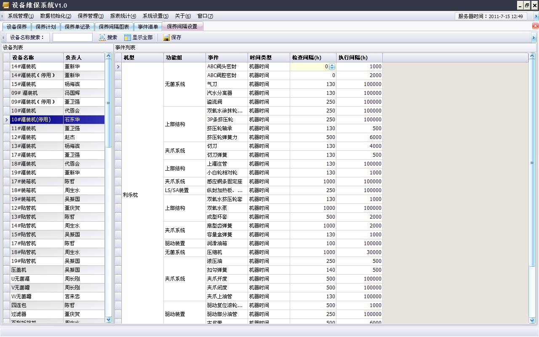Open the 保养管理 menu
The width and height of the screenshot is (539, 337).
(90, 16)
